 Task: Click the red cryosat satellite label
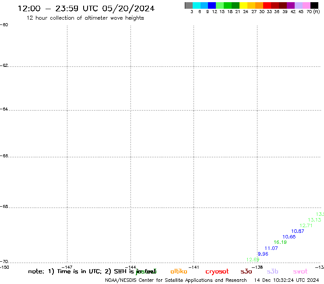click(217, 272)
